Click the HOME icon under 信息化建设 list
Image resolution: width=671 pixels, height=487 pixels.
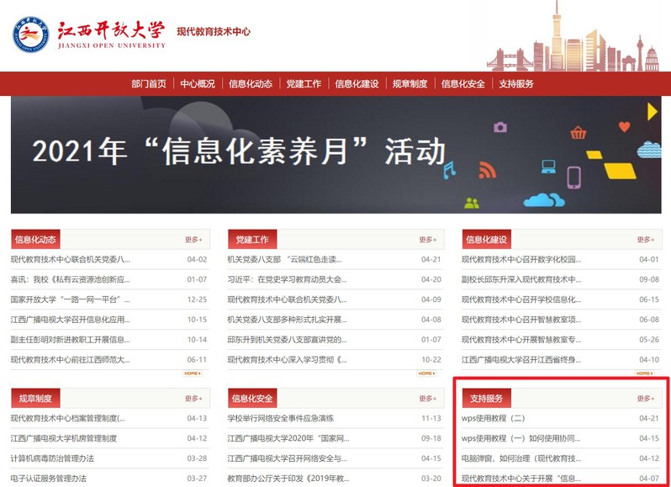644,373
